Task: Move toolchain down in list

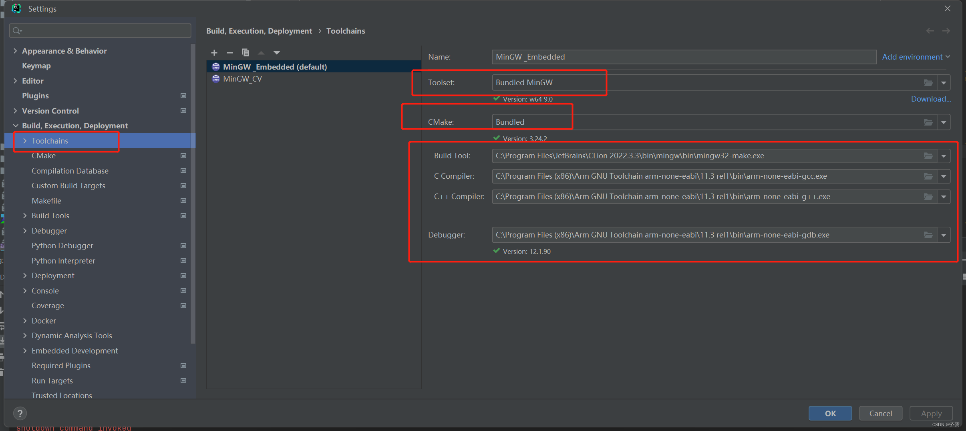Action: [x=277, y=53]
